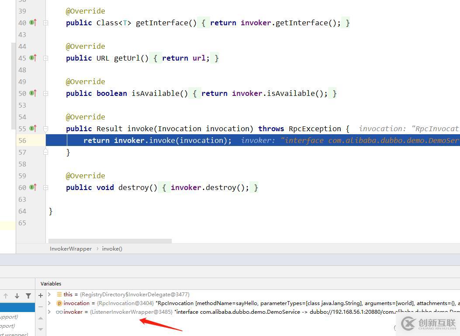Click invoke() in the breadcrumb bar

point(112,249)
